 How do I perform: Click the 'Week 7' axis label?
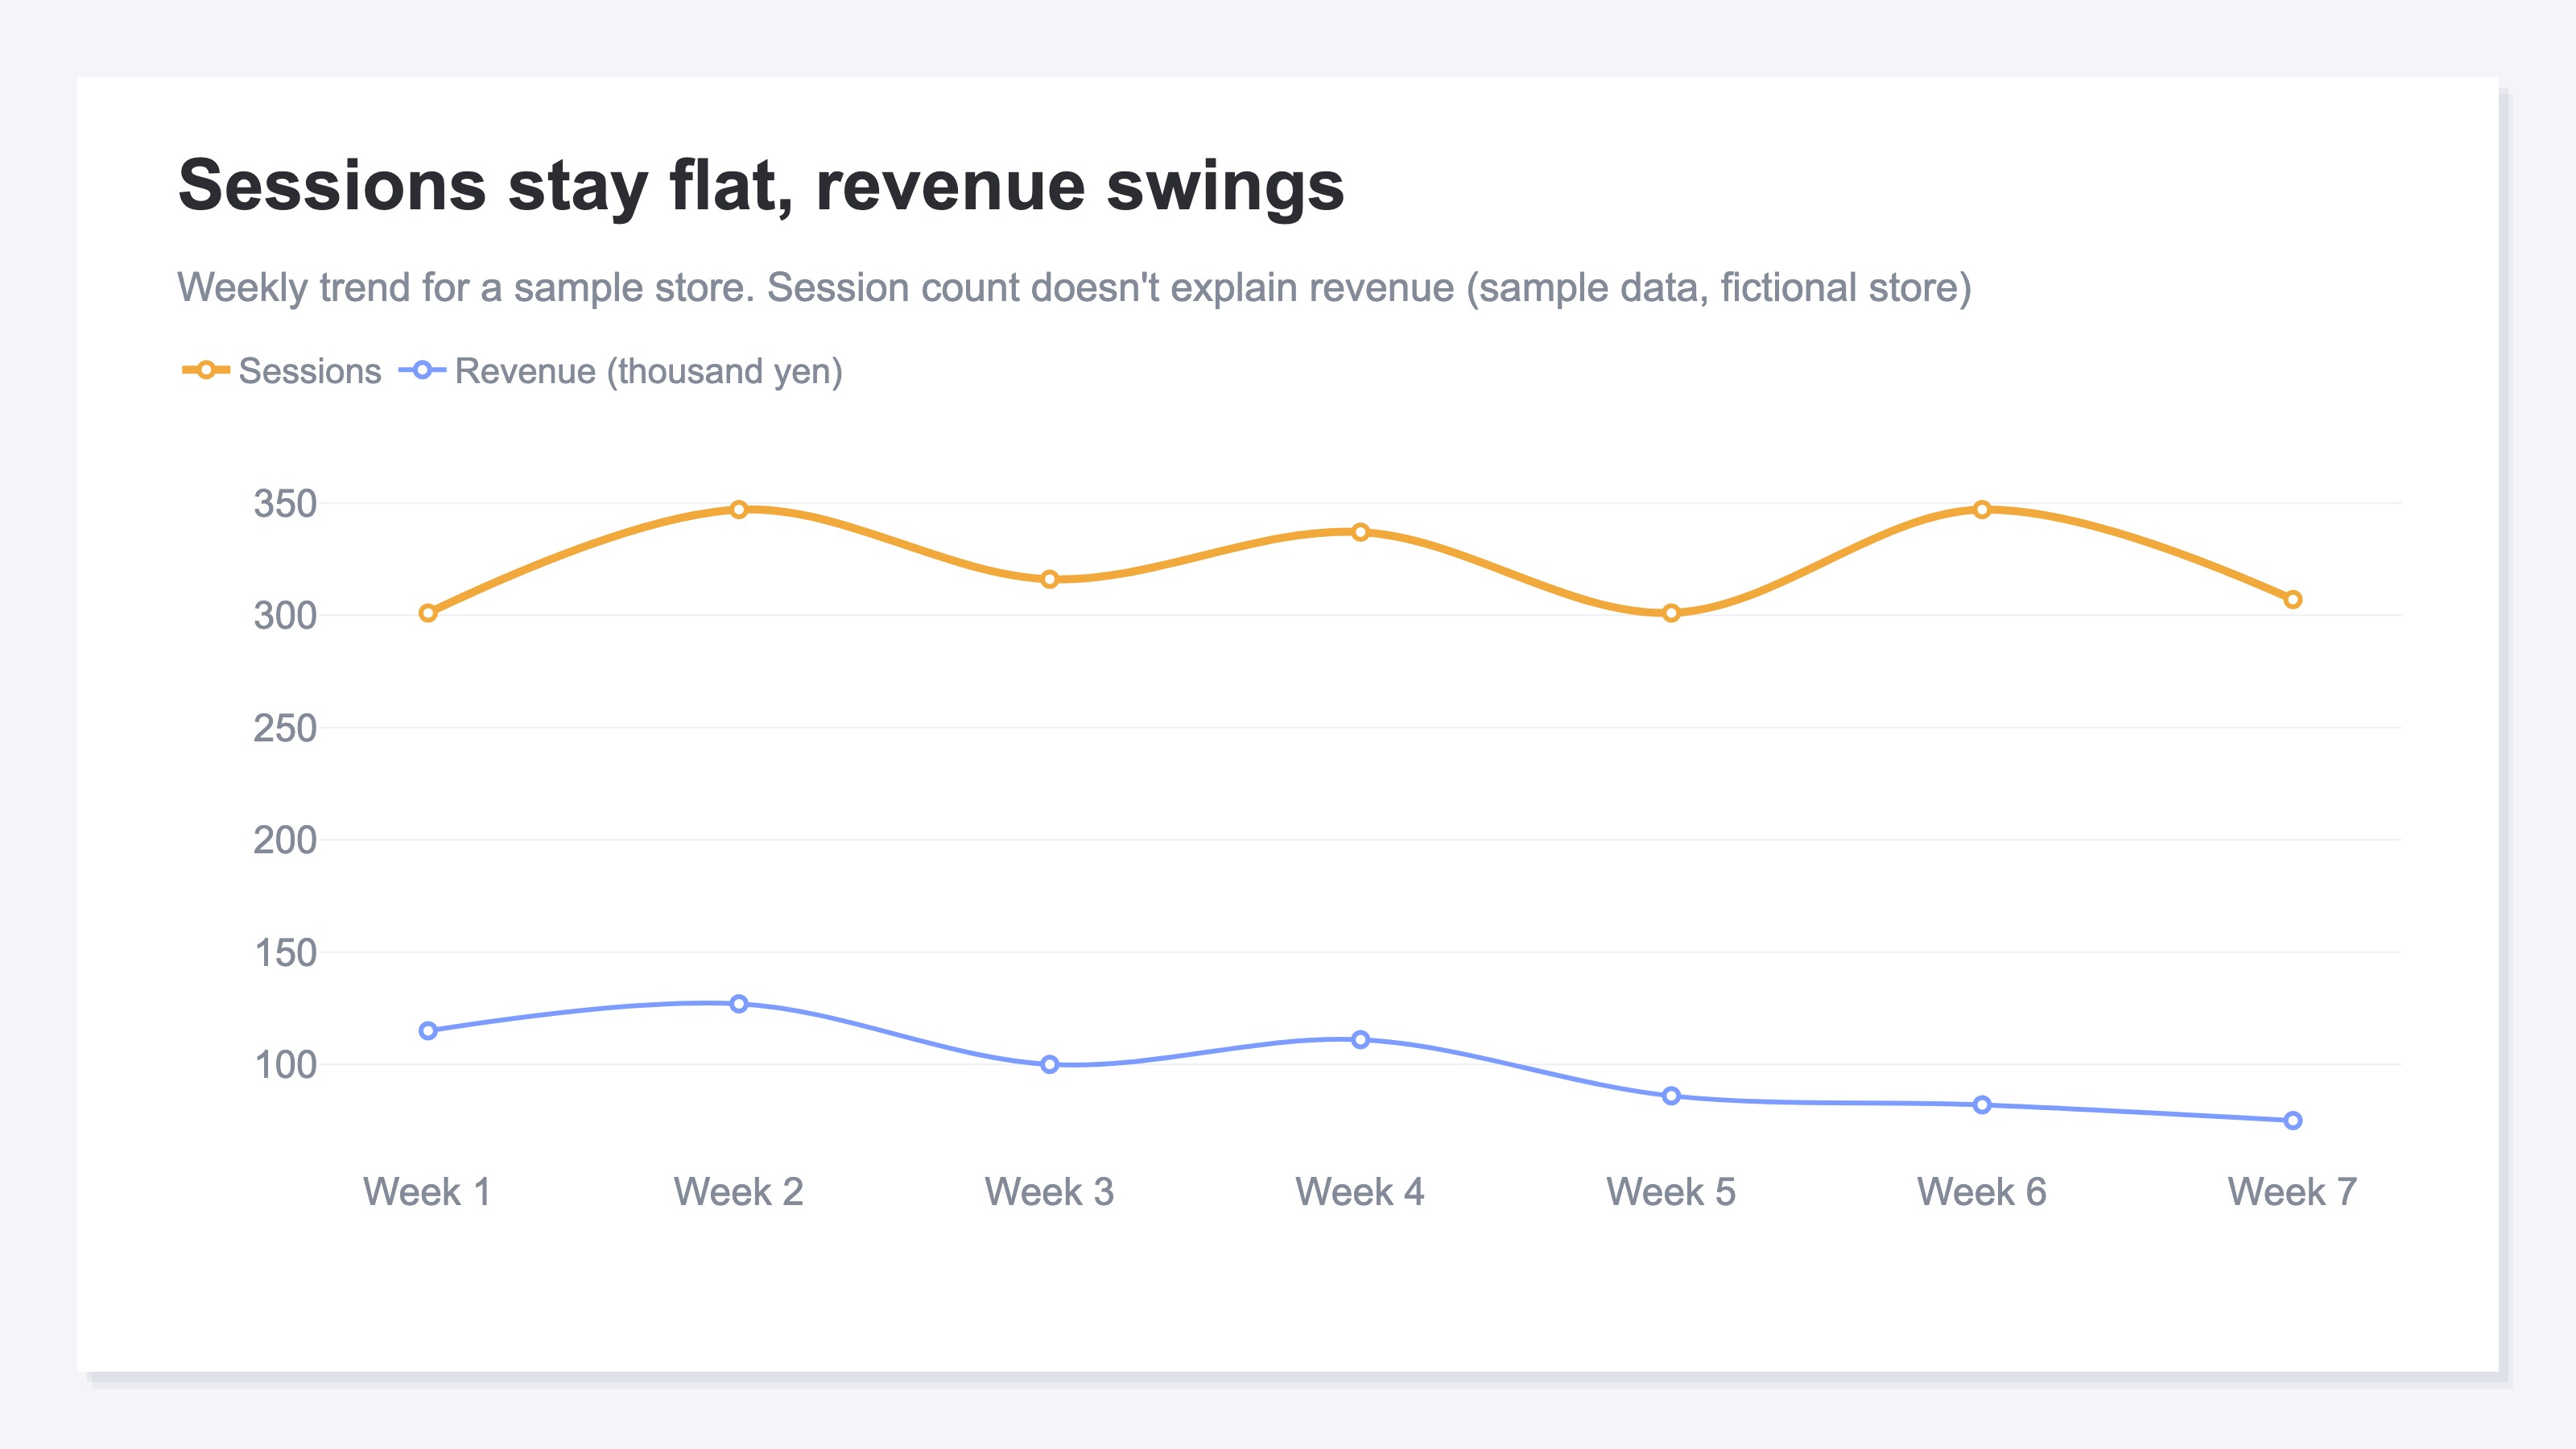[x=2293, y=1192]
